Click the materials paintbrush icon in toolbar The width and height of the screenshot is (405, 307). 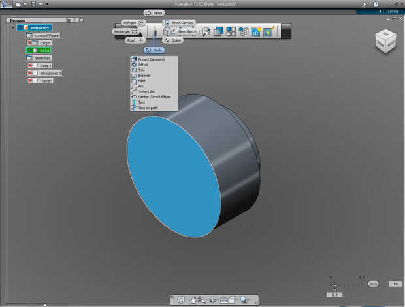click(x=268, y=31)
